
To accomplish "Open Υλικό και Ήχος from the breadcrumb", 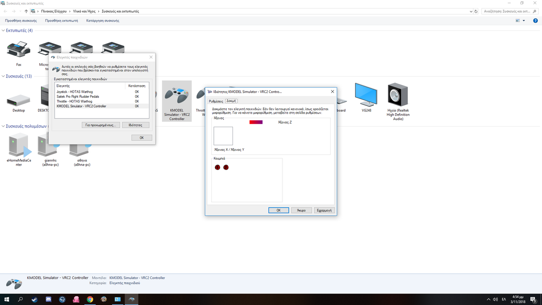I will click(x=84, y=11).
